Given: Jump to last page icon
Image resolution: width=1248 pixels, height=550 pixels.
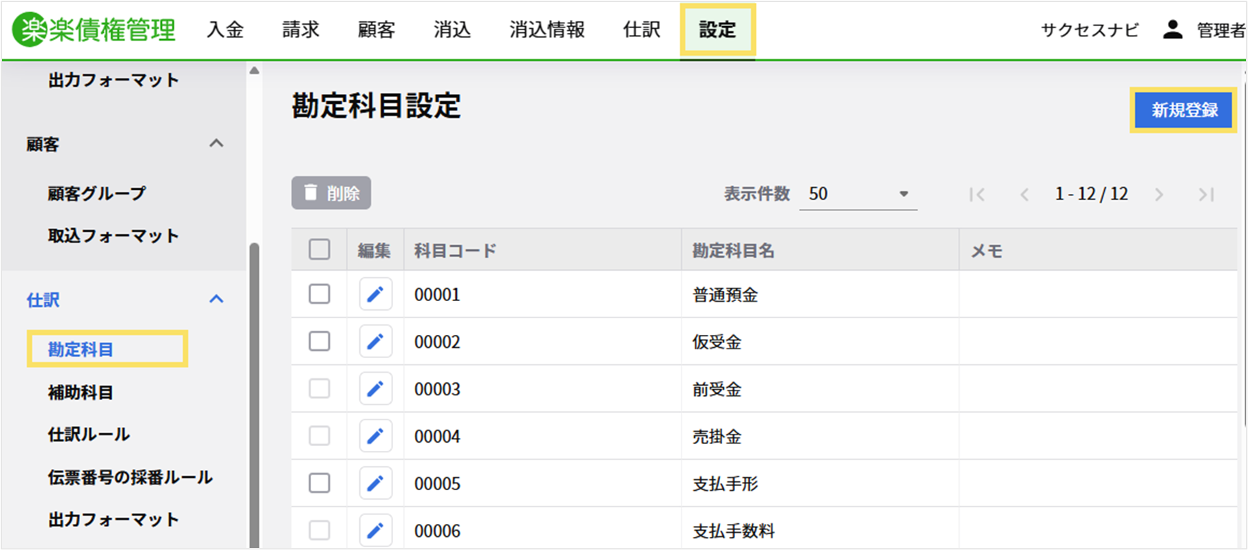Looking at the screenshot, I should pyautogui.click(x=1206, y=195).
